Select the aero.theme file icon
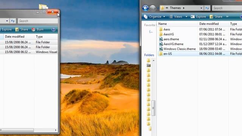Screen dimensions: 242x136 tap(161, 39)
